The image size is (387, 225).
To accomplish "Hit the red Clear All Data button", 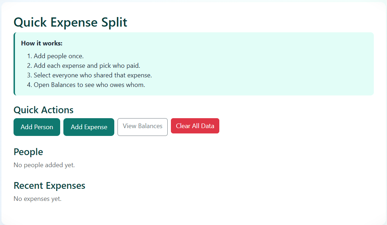I will pos(195,126).
